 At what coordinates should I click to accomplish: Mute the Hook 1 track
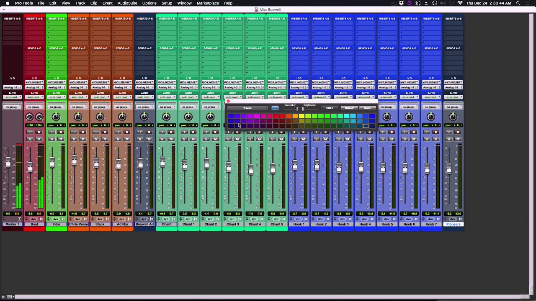coord(303,139)
